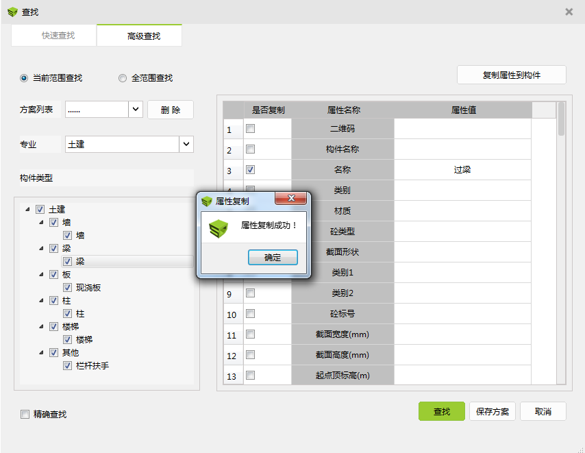Toggle the top-level 土建 checkbox

pos(40,209)
